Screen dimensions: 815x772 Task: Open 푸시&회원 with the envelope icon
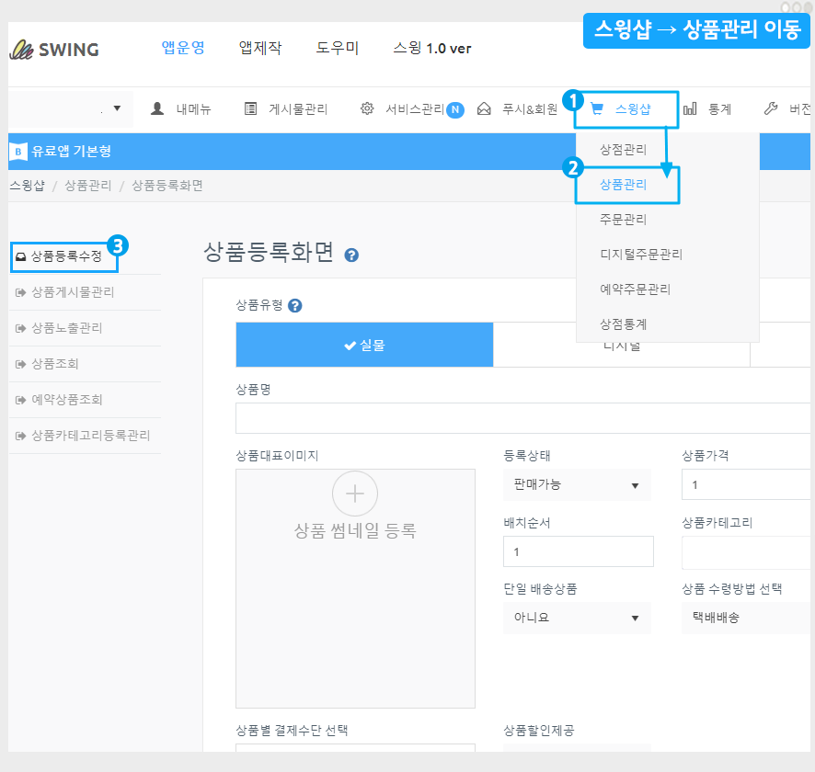(518, 109)
